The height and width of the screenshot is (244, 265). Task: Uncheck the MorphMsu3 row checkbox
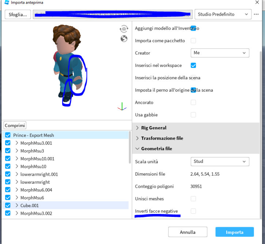point(8,150)
